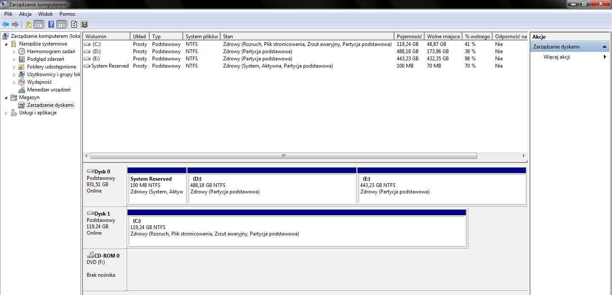Viewport: 612px width, 295px height.
Task: Open Help via the question mark icon
Action: tap(51, 24)
